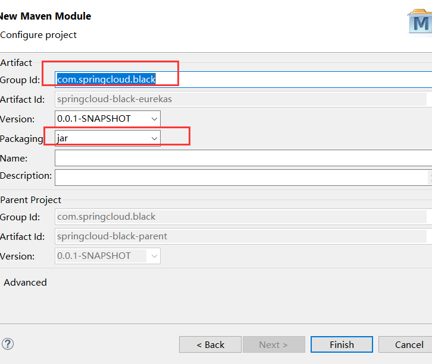The image size is (432, 364).
Task: Click the Artifact Id field springcloud-black-eurekas
Action: click(x=241, y=99)
